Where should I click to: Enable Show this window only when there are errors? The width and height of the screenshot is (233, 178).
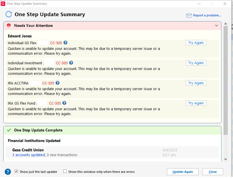tap(65, 171)
